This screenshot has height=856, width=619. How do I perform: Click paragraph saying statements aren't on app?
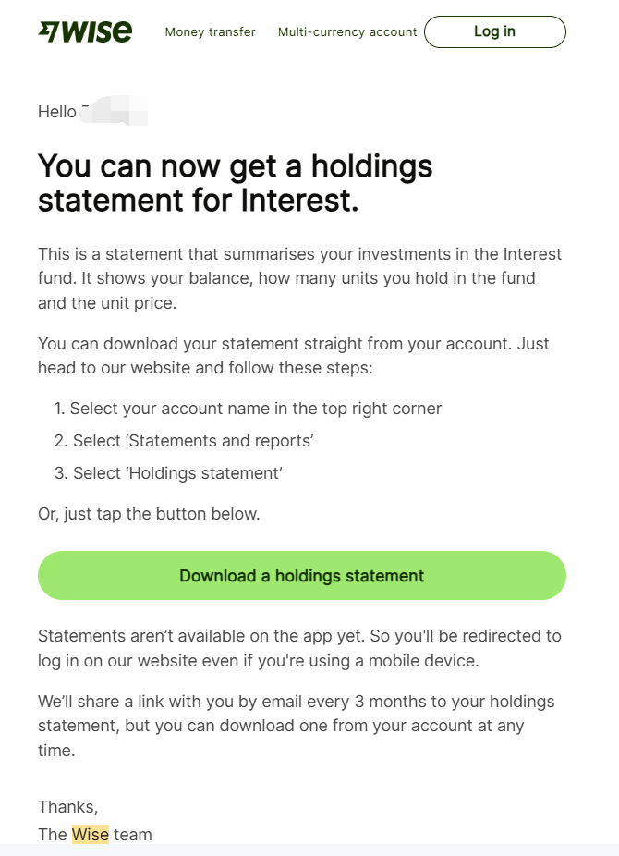click(x=299, y=648)
